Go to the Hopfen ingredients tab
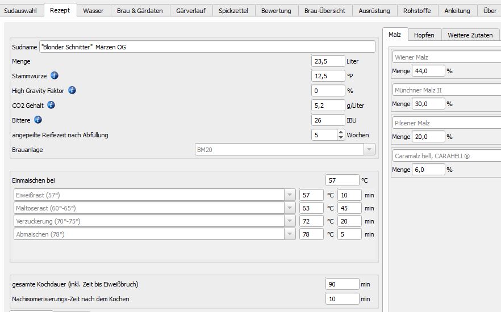This screenshot has width=501, height=312. 424,35
